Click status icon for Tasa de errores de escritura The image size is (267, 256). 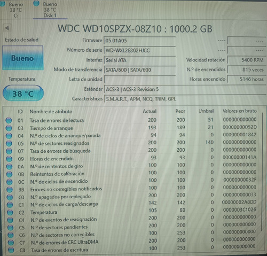11,250
